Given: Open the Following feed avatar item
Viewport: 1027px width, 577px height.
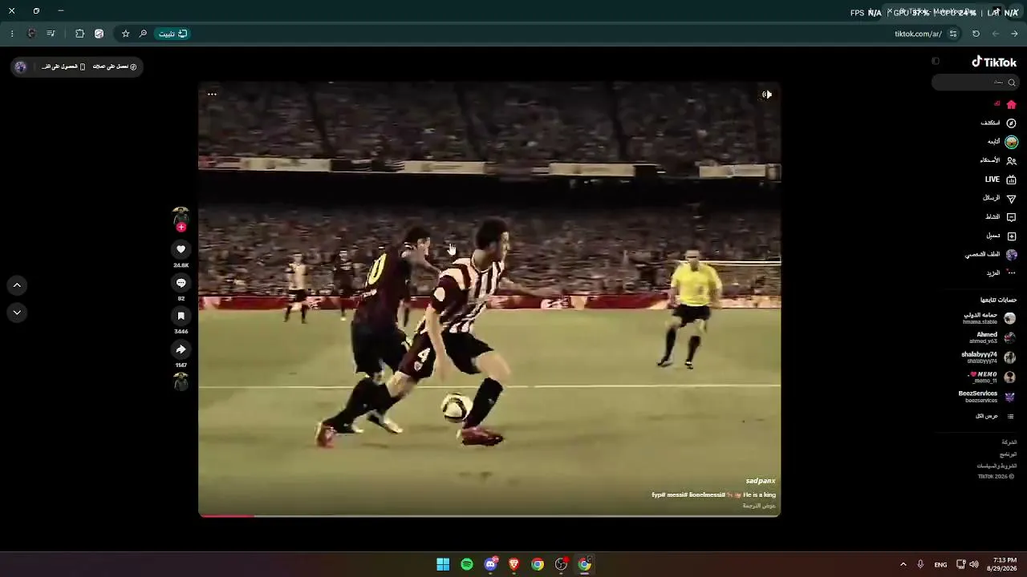Looking at the screenshot, I should [x=1011, y=142].
